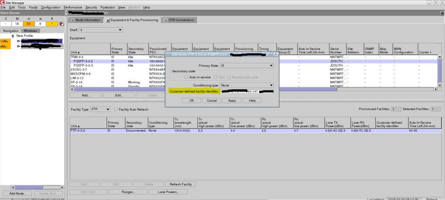
Task: Open the Performance menu
Action: pos(72,7)
